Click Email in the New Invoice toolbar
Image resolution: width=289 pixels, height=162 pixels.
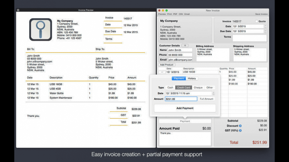click(x=187, y=14)
